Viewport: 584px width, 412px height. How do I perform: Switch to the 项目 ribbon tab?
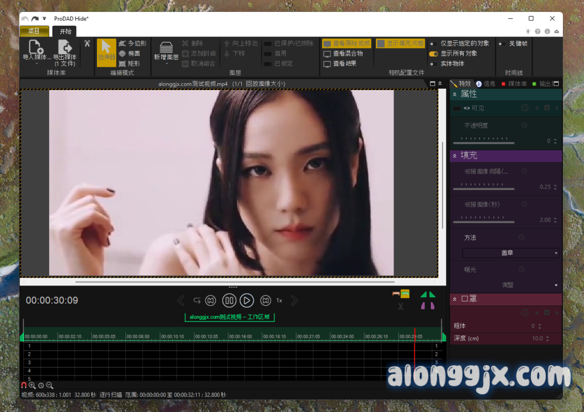(34, 31)
